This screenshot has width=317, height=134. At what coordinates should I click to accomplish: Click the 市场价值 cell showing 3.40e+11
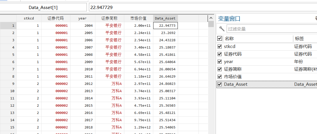(x=139, y=47)
